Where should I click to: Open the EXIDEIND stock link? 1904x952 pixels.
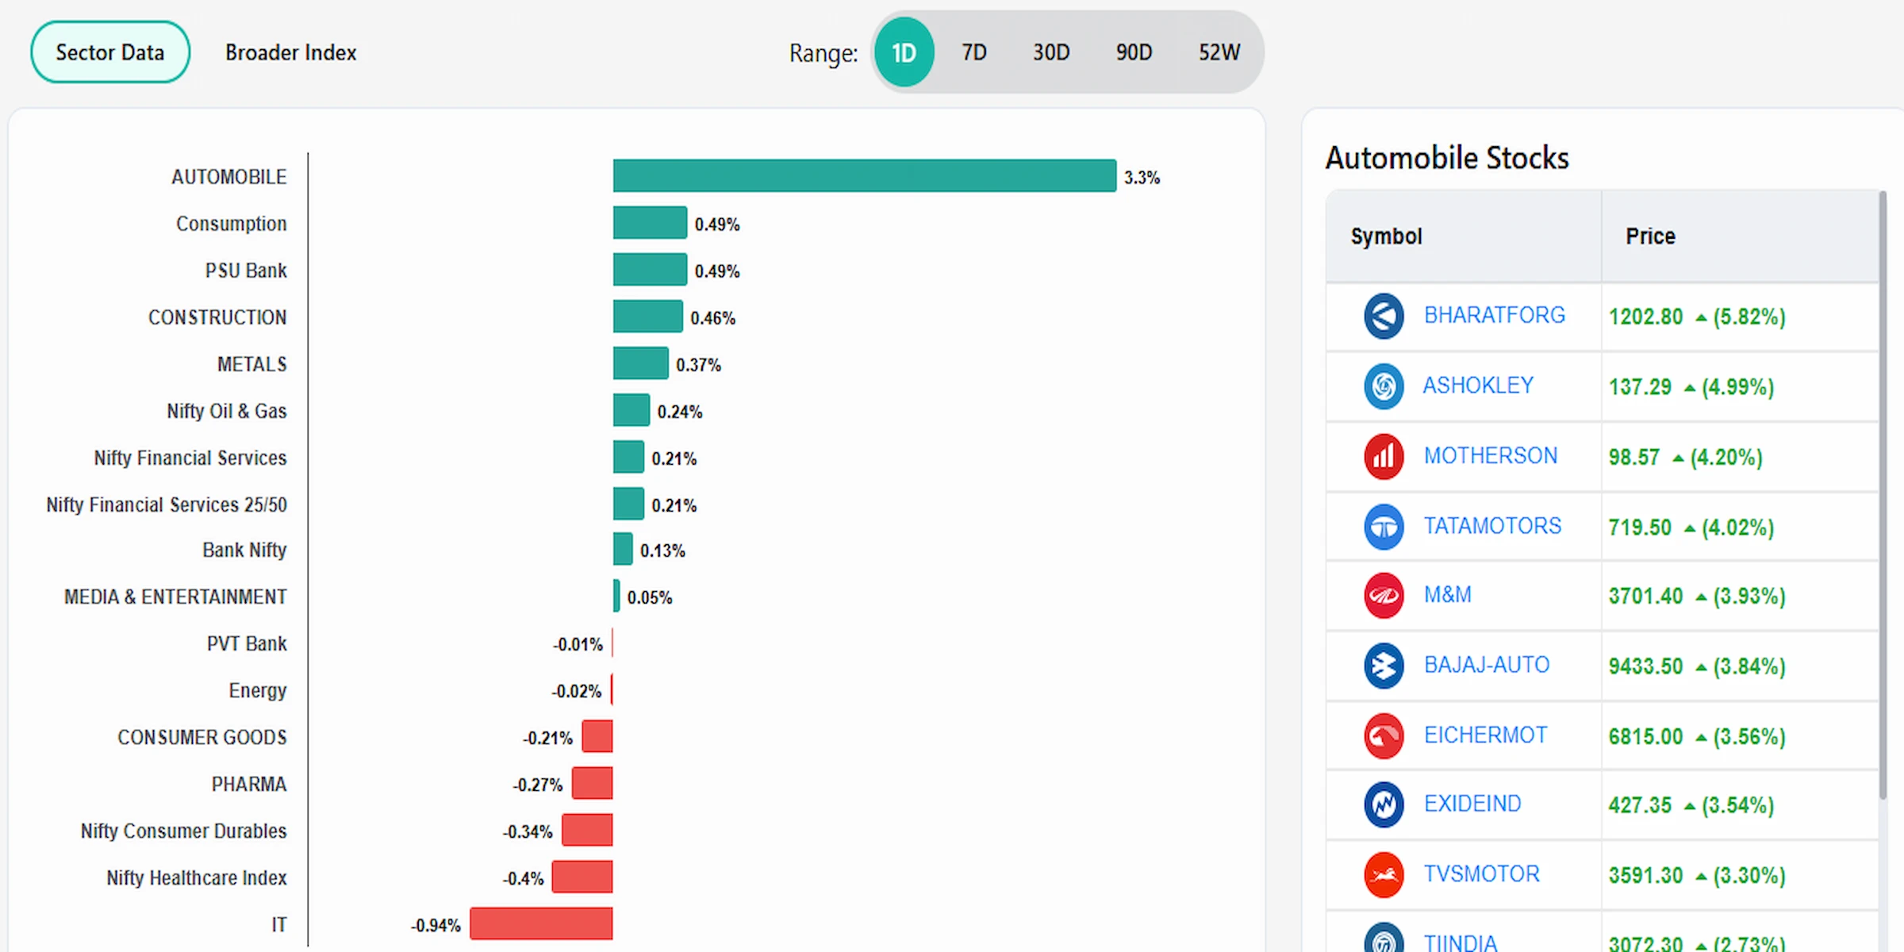1472,804
